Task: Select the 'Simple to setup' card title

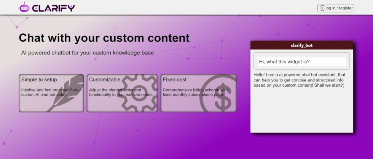Action: coord(39,79)
